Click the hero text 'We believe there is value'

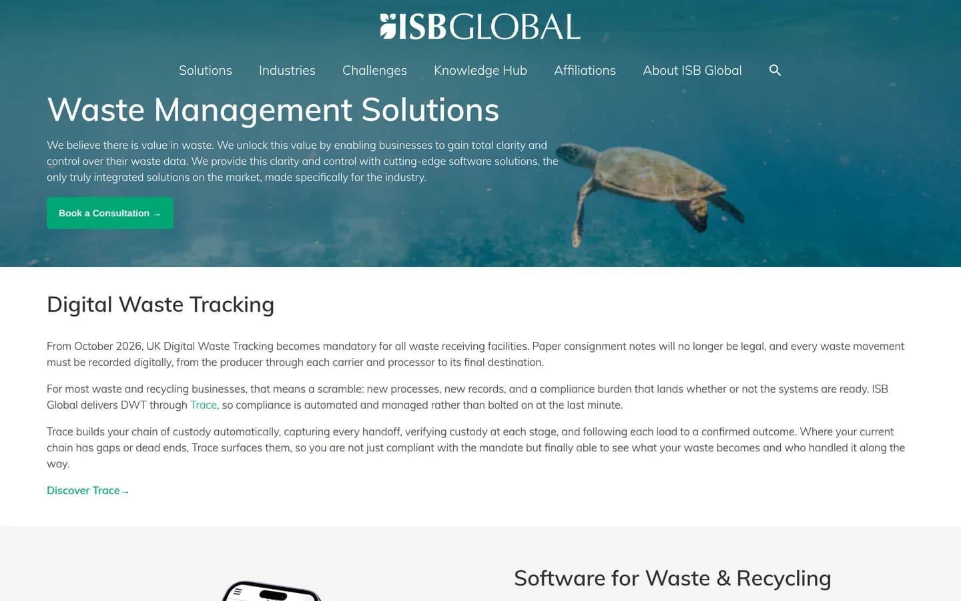point(302,161)
